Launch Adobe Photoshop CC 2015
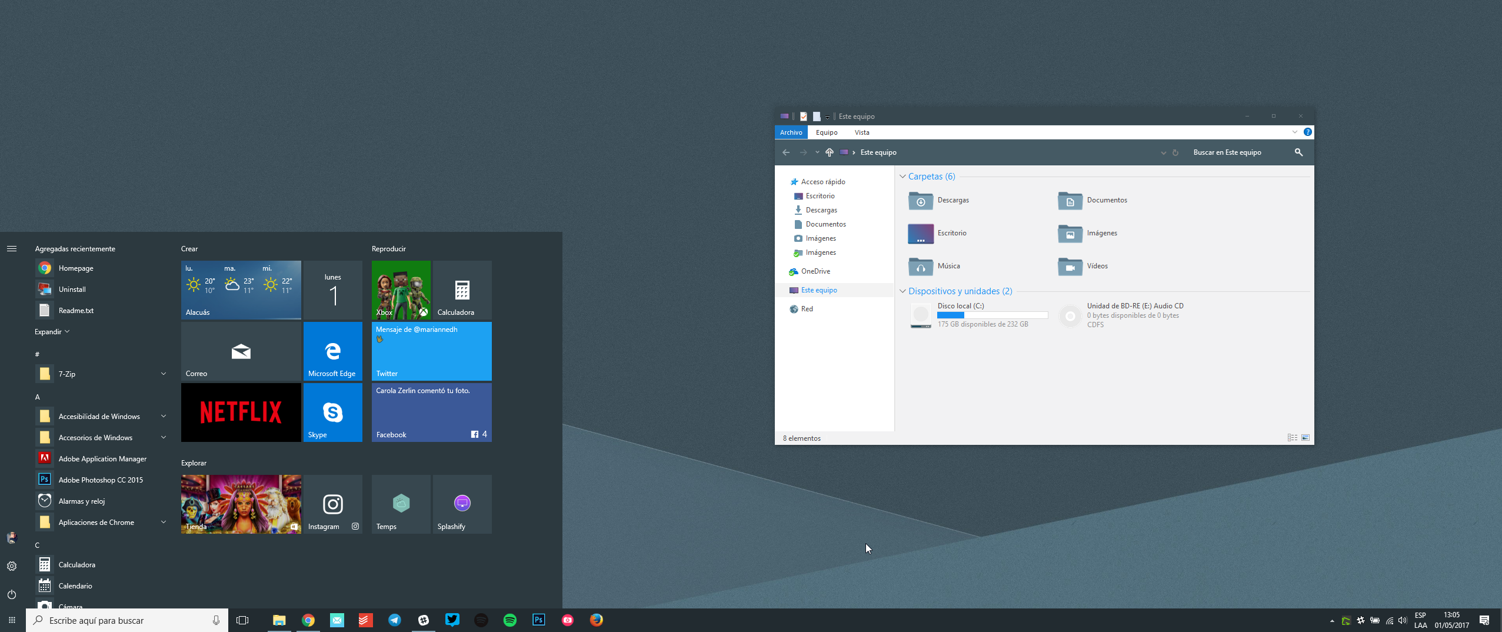 click(x=102, y=480)
